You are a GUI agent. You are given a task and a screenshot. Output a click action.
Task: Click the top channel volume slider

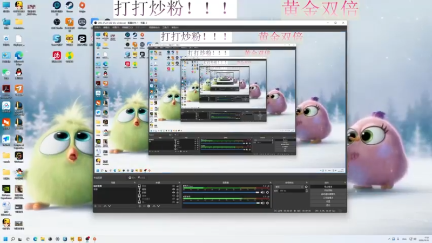pos(221,192)
